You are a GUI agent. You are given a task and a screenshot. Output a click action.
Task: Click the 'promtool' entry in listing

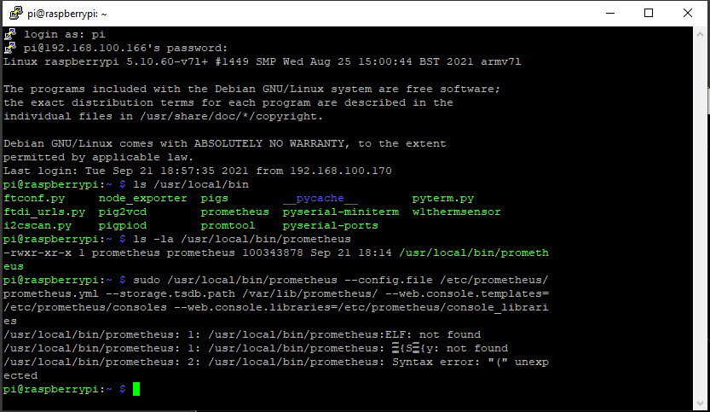pos(228,225)
